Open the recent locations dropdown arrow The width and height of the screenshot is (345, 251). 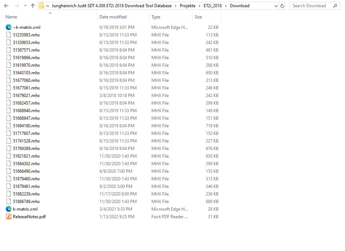click(25, 6)
